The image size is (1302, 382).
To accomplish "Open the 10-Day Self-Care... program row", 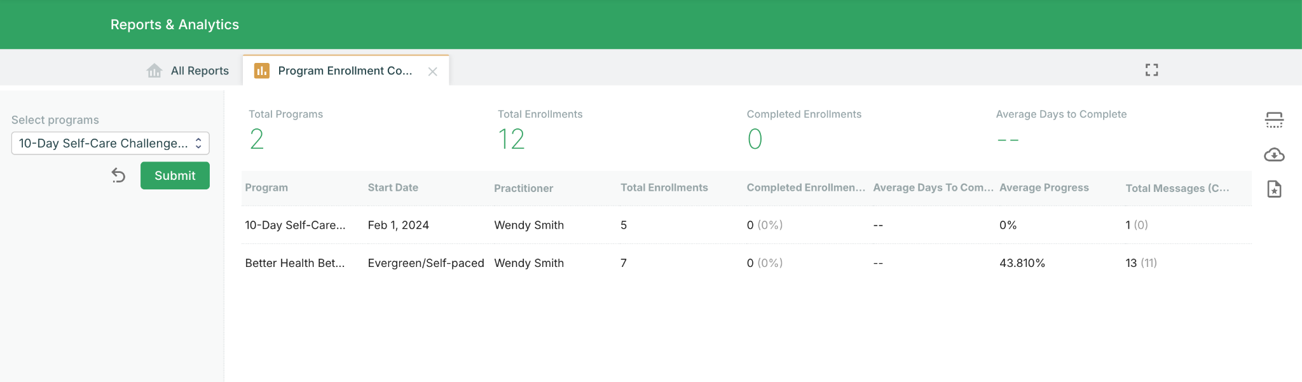I will tap(747, 225).
